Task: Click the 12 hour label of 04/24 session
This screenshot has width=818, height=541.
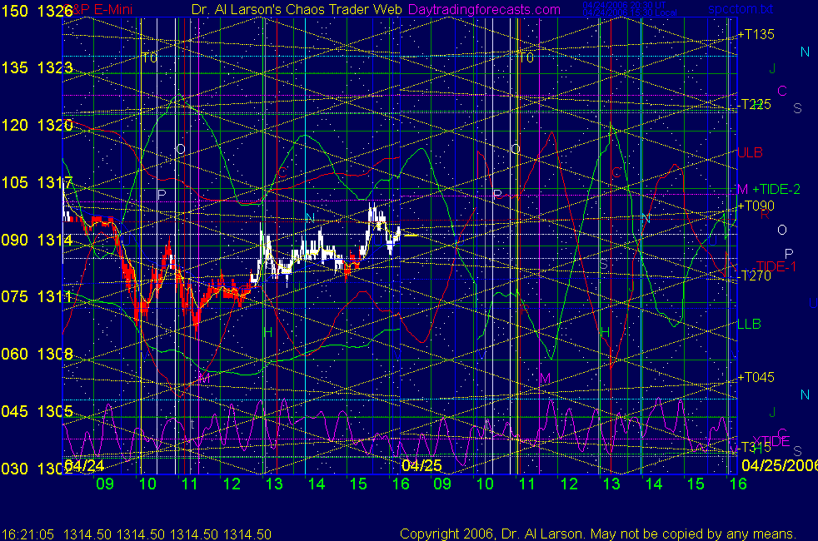Action: [x=232, y=484]
